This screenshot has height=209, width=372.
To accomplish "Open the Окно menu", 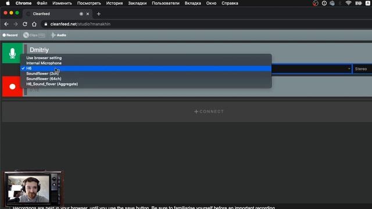I will pyautogui.click(x=211, y=3).
